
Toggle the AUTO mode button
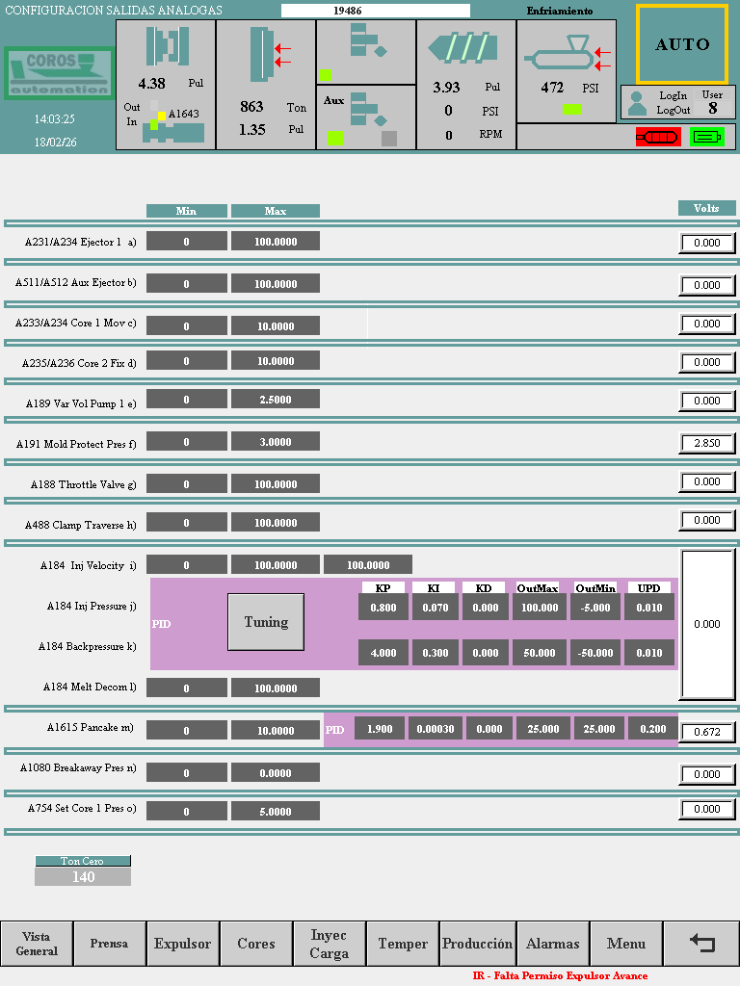coord(682,44)
